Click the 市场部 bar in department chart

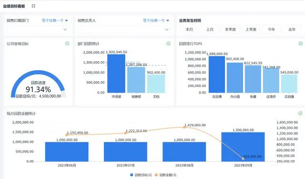(116, 74)
